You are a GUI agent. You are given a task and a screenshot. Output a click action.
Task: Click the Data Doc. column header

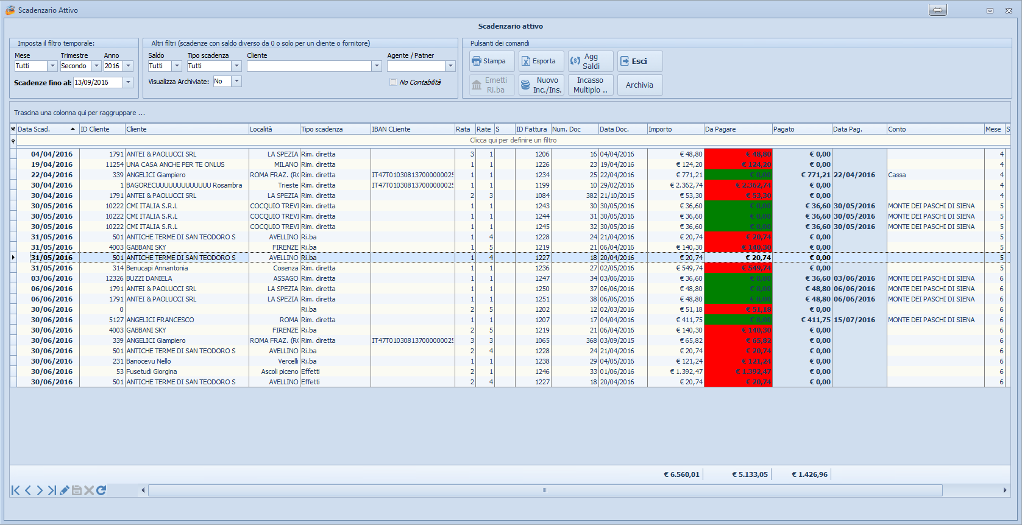click(623, 129)
